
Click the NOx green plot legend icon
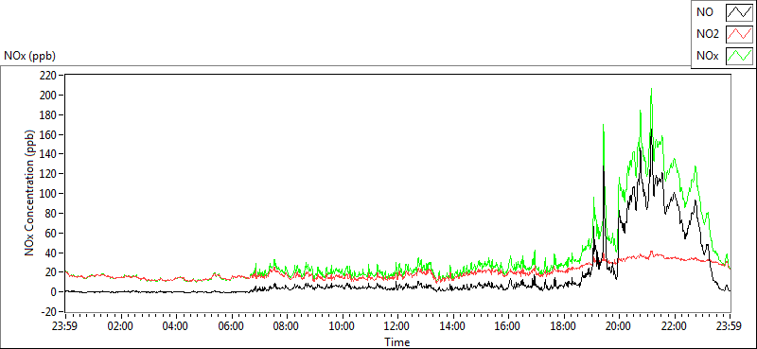(740, 56)
